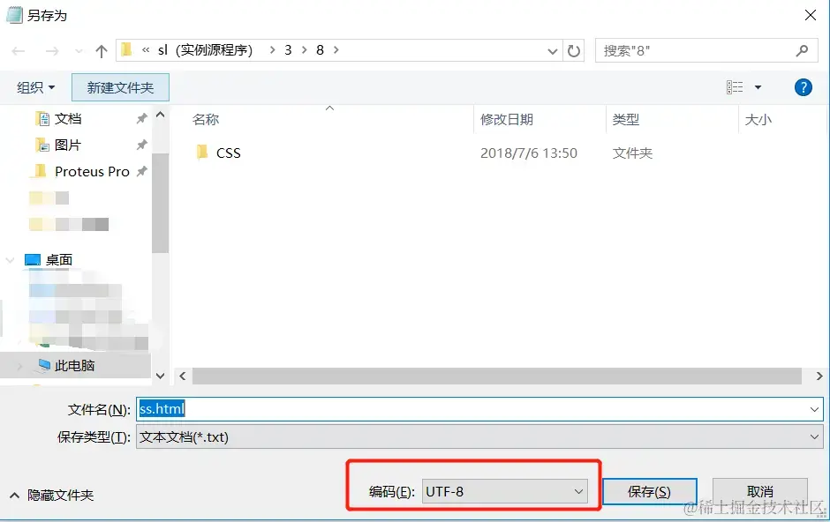Collapse folders with 隐藏文件夹
The image size is (830, 522).
coord(52,495)
